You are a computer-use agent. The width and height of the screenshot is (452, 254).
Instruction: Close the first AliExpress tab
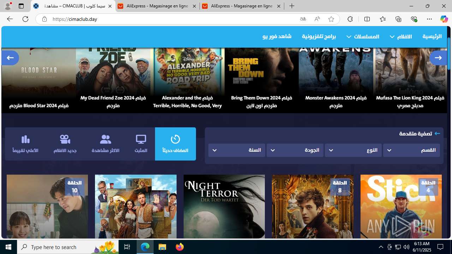point(194,6)
